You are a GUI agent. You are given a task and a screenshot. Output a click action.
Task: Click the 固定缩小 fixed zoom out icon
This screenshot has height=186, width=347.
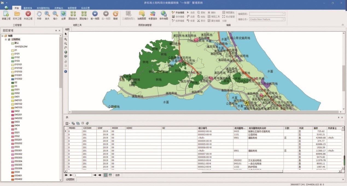[x=84, y=15]
